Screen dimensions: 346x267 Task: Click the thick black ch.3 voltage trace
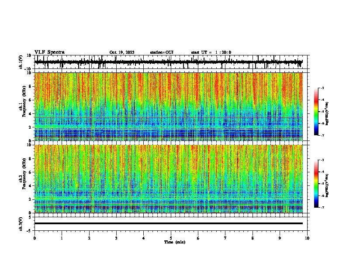(x=169, y=223)
